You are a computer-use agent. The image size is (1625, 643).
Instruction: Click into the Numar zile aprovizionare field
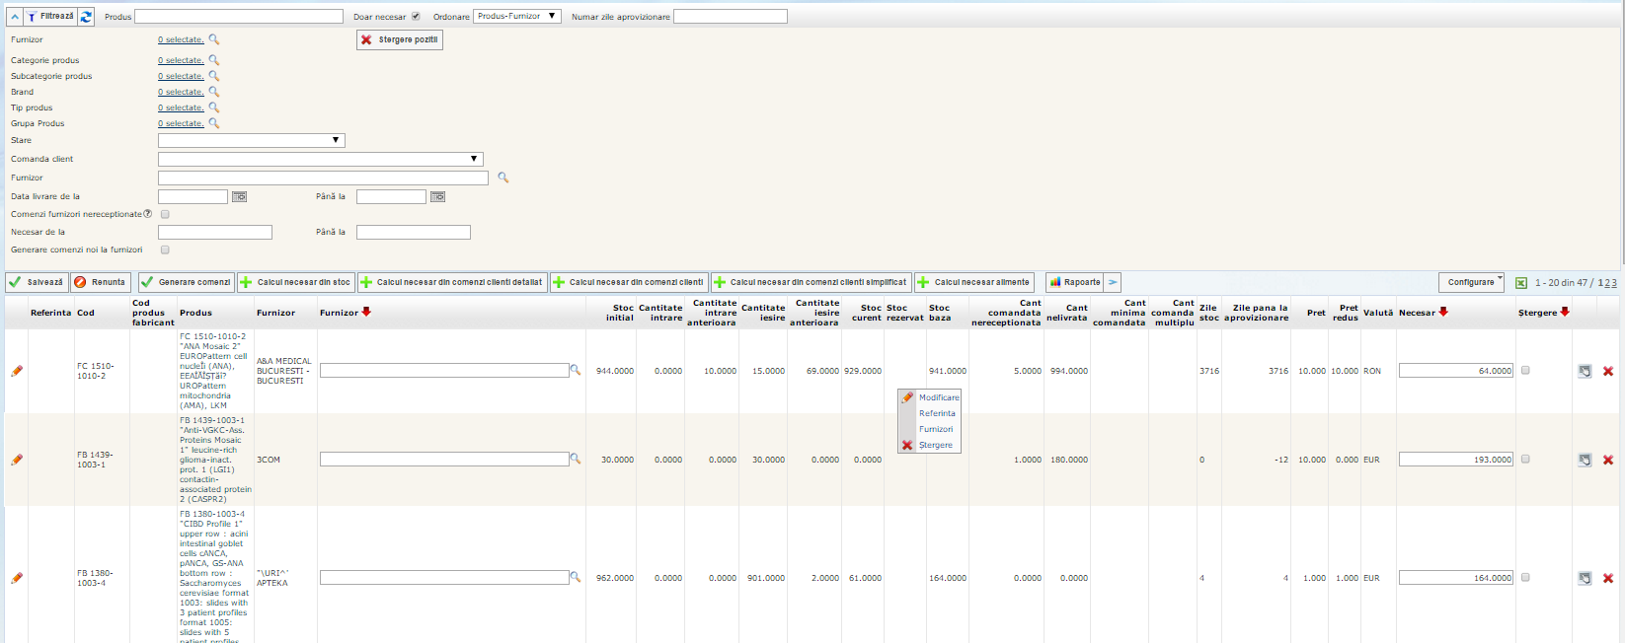click(x=730, y=17)
